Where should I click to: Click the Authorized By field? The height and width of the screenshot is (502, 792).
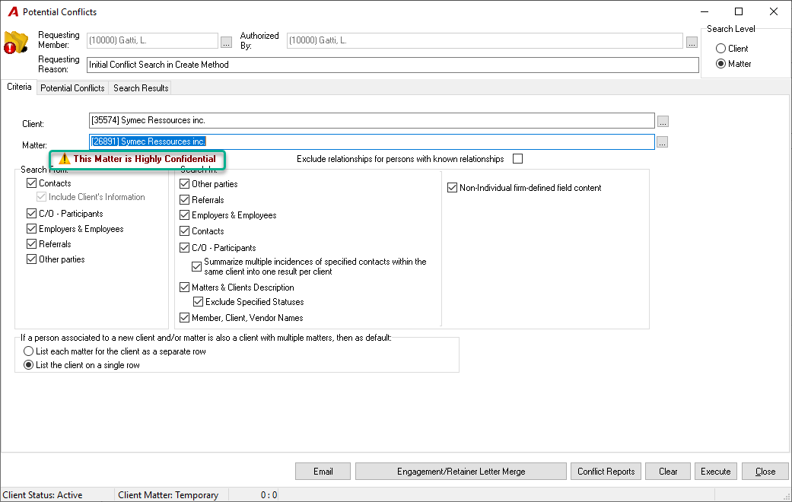point(485,40)
